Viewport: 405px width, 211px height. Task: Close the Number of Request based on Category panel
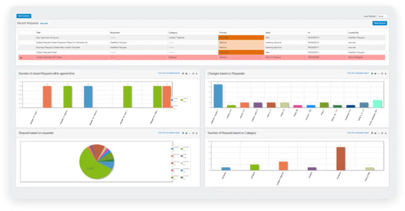[386, 133]
